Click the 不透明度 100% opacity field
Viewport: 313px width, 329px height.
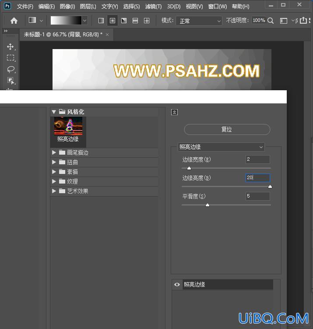(x=259, y=20)
